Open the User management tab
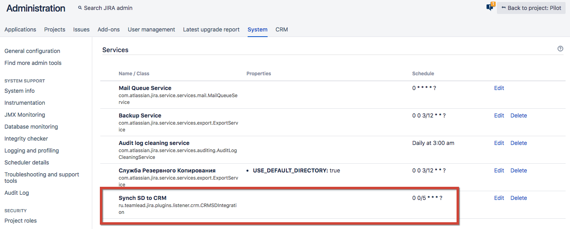This screenshot has height=229, width=570. pyautogui.click(x=151, y=29)
